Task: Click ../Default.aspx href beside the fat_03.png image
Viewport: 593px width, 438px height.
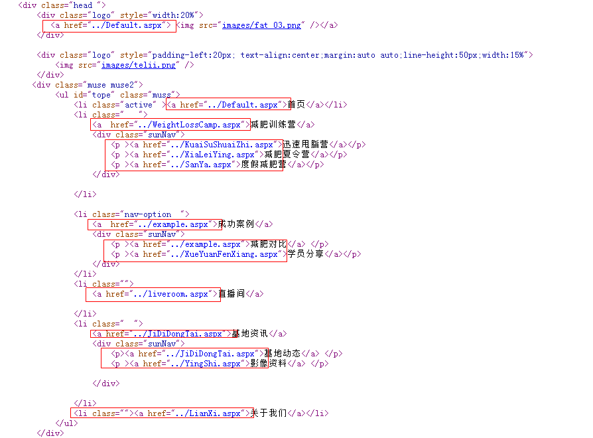Action: 127,25
